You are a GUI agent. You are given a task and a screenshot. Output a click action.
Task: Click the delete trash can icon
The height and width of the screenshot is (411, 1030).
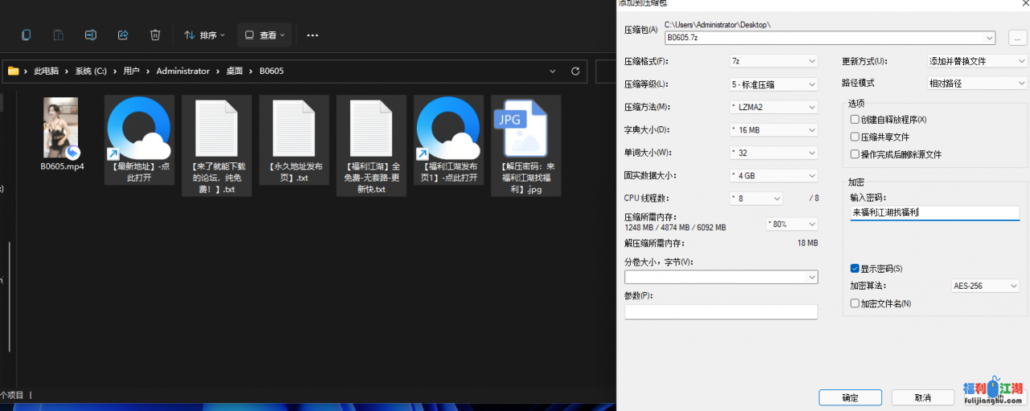point(155,35)
